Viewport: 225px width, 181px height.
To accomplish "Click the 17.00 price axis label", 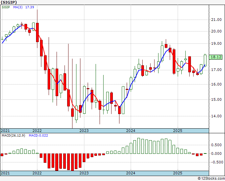I will point(216,70).
